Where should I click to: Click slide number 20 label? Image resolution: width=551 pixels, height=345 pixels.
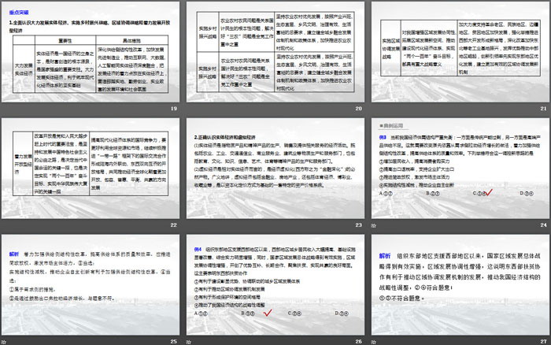[x=358, y=109]
